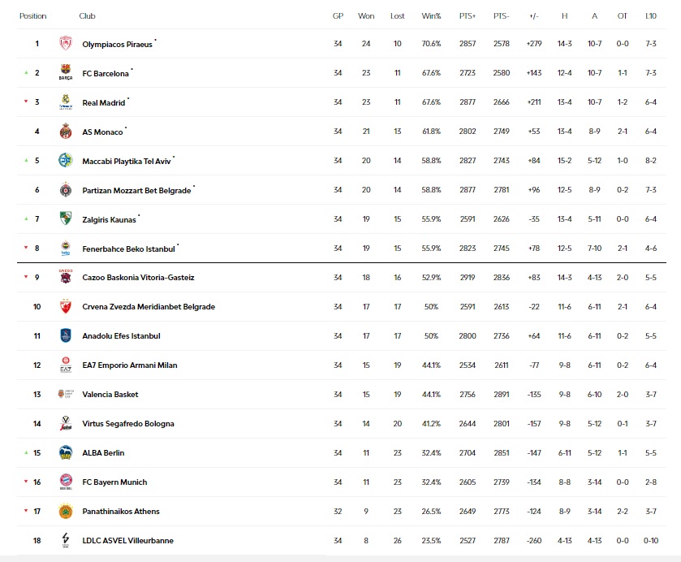This screenshot has height=562, width=681.
Task: Select the AS Monaco club logo
Action: 66,131
